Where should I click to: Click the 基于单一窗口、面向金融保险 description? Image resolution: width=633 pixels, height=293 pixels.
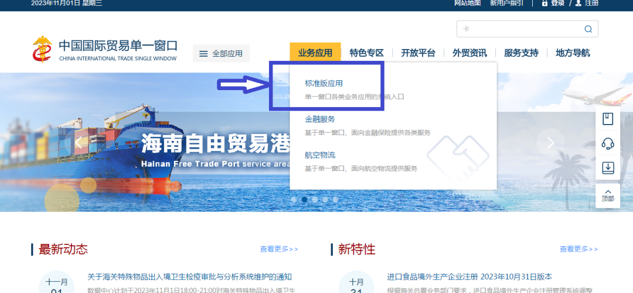[x=367, y=133]
